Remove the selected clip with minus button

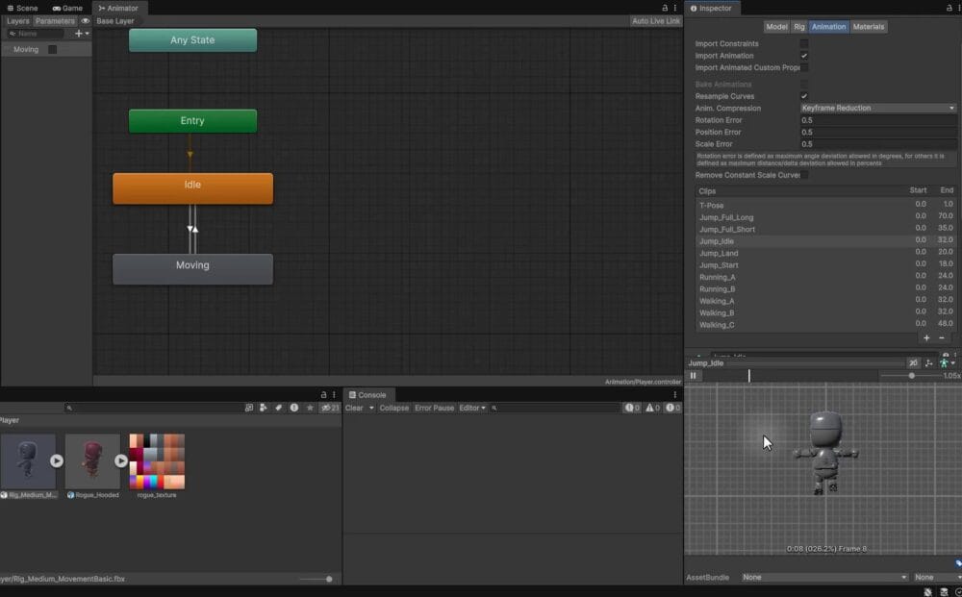click(x=942, y=338)
